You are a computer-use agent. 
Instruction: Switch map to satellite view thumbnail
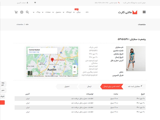pos(30,73)
